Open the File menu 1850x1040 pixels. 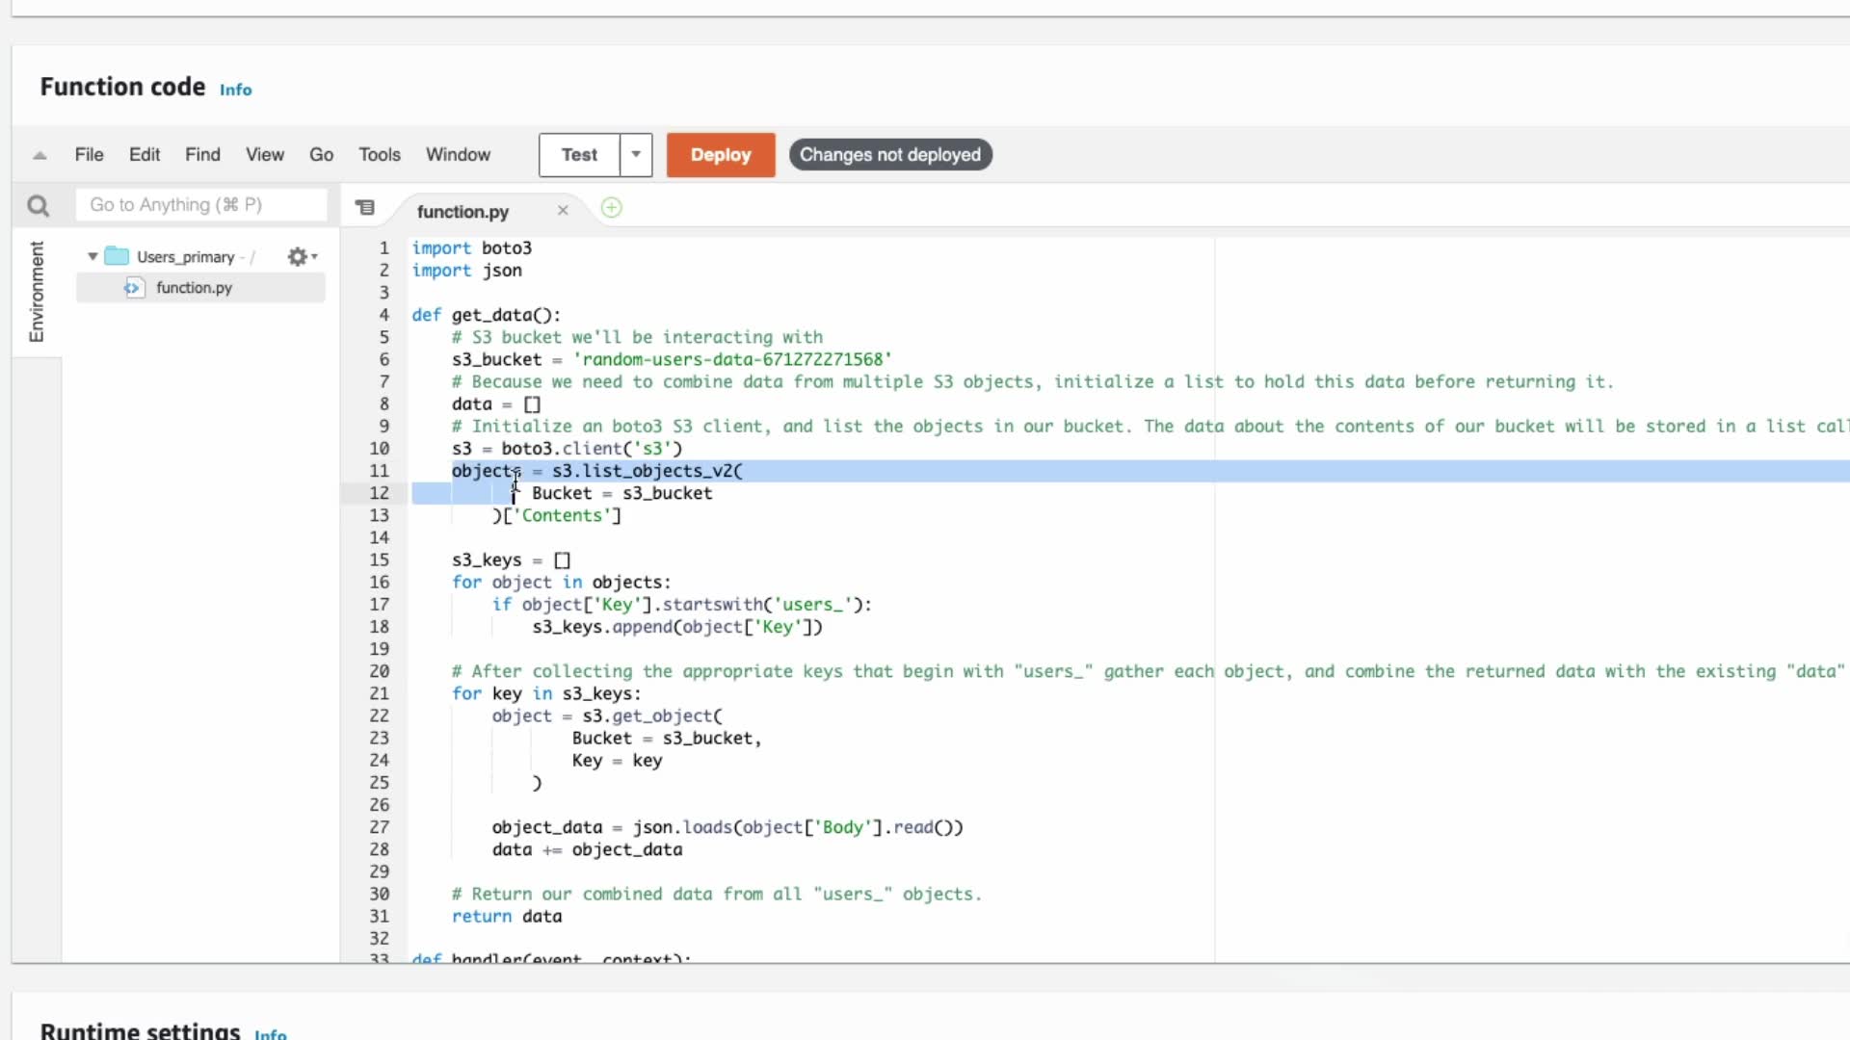[89, 154]
